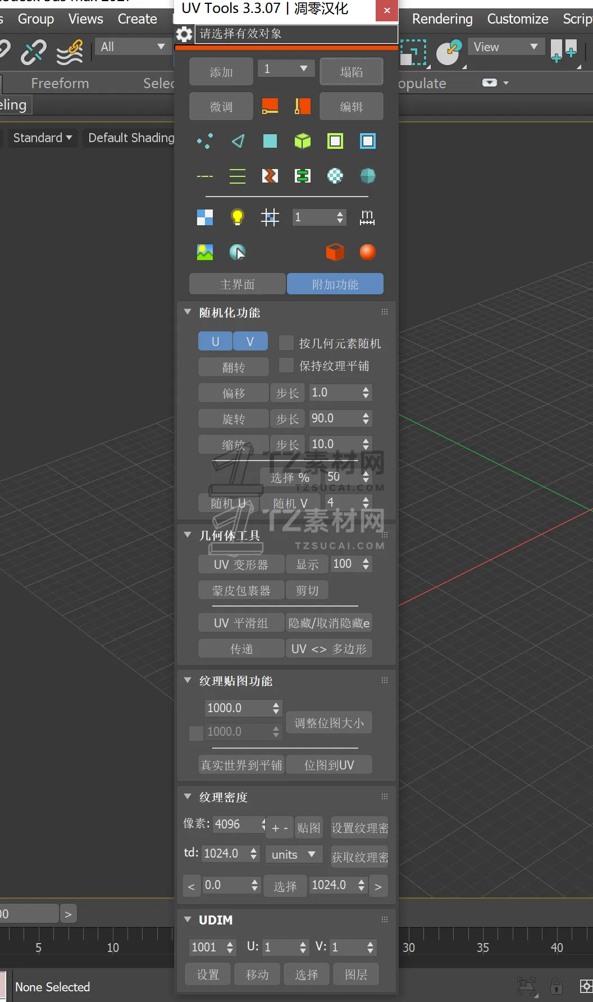Open the View coordinate system dropdown
The width and height of the screenshot is (593, 1002).
tap(506, 47)
